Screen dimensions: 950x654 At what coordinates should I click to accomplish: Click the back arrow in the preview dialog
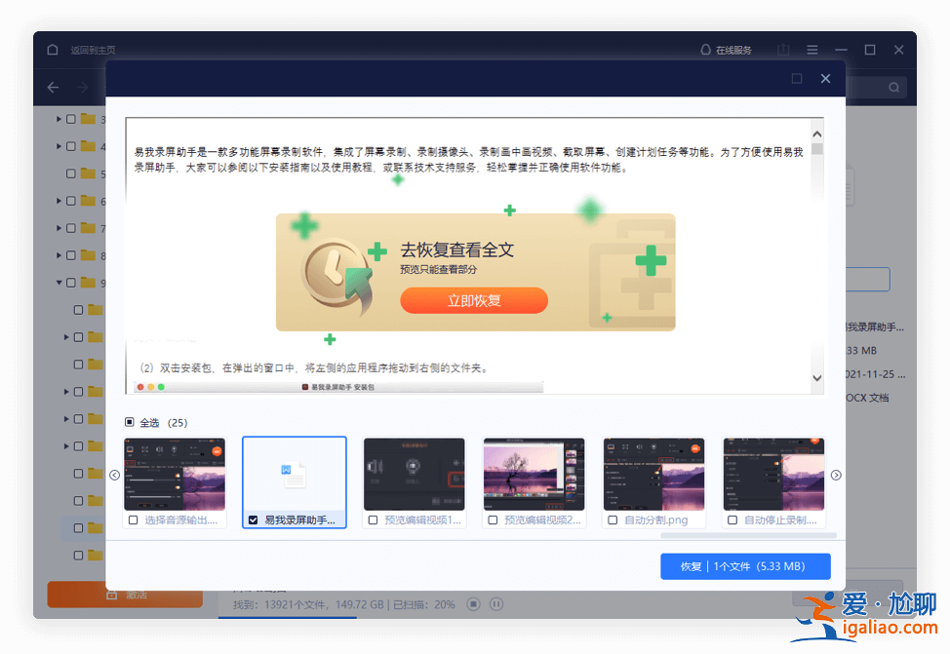point(52,87)
